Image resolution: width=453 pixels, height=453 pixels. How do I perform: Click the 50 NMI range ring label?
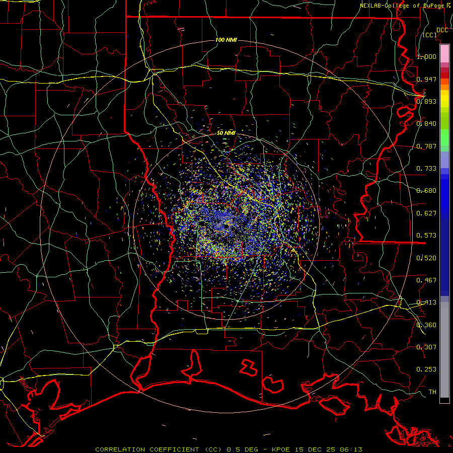(x=226, y=133)
